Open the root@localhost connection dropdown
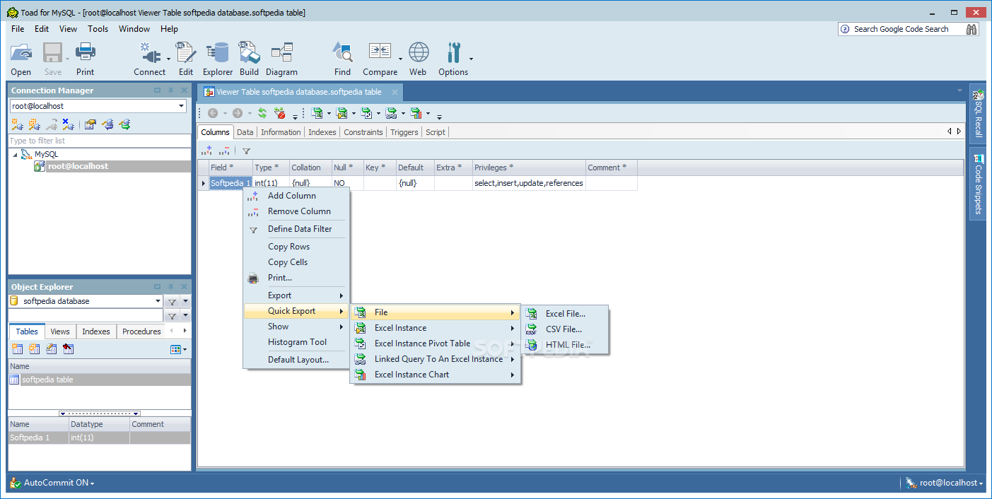992x499 pixels. pyautogui.click(x=182, y=106)
